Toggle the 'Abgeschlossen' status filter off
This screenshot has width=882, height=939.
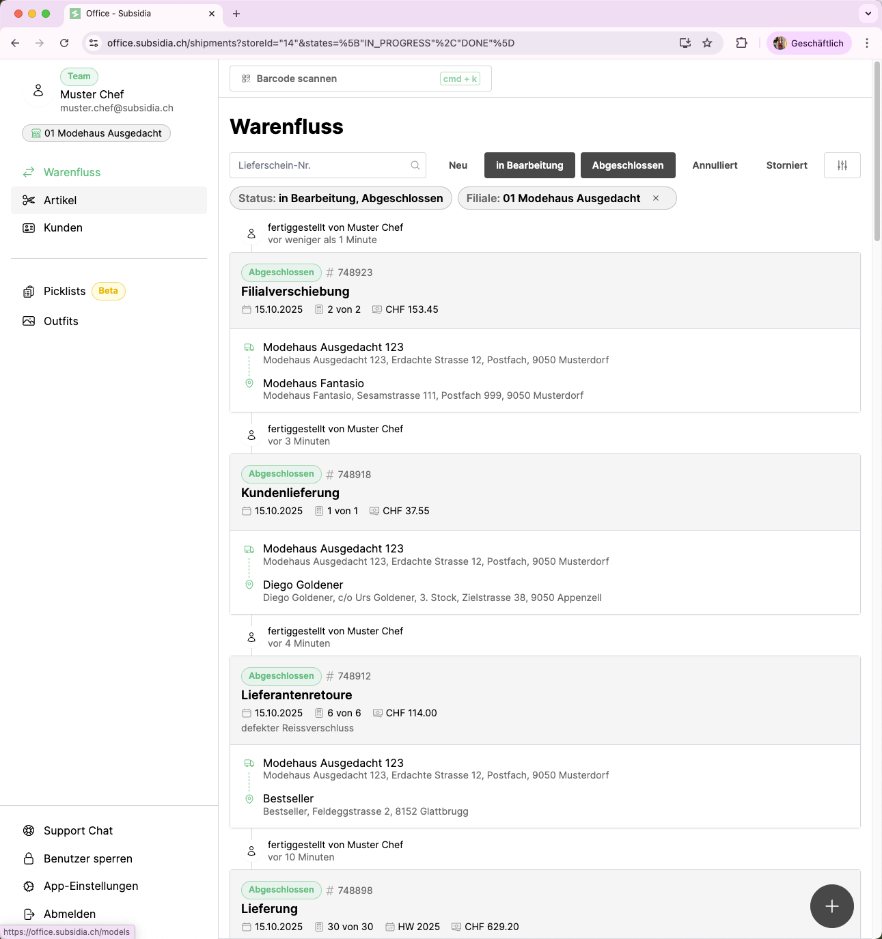pos(627,165)
